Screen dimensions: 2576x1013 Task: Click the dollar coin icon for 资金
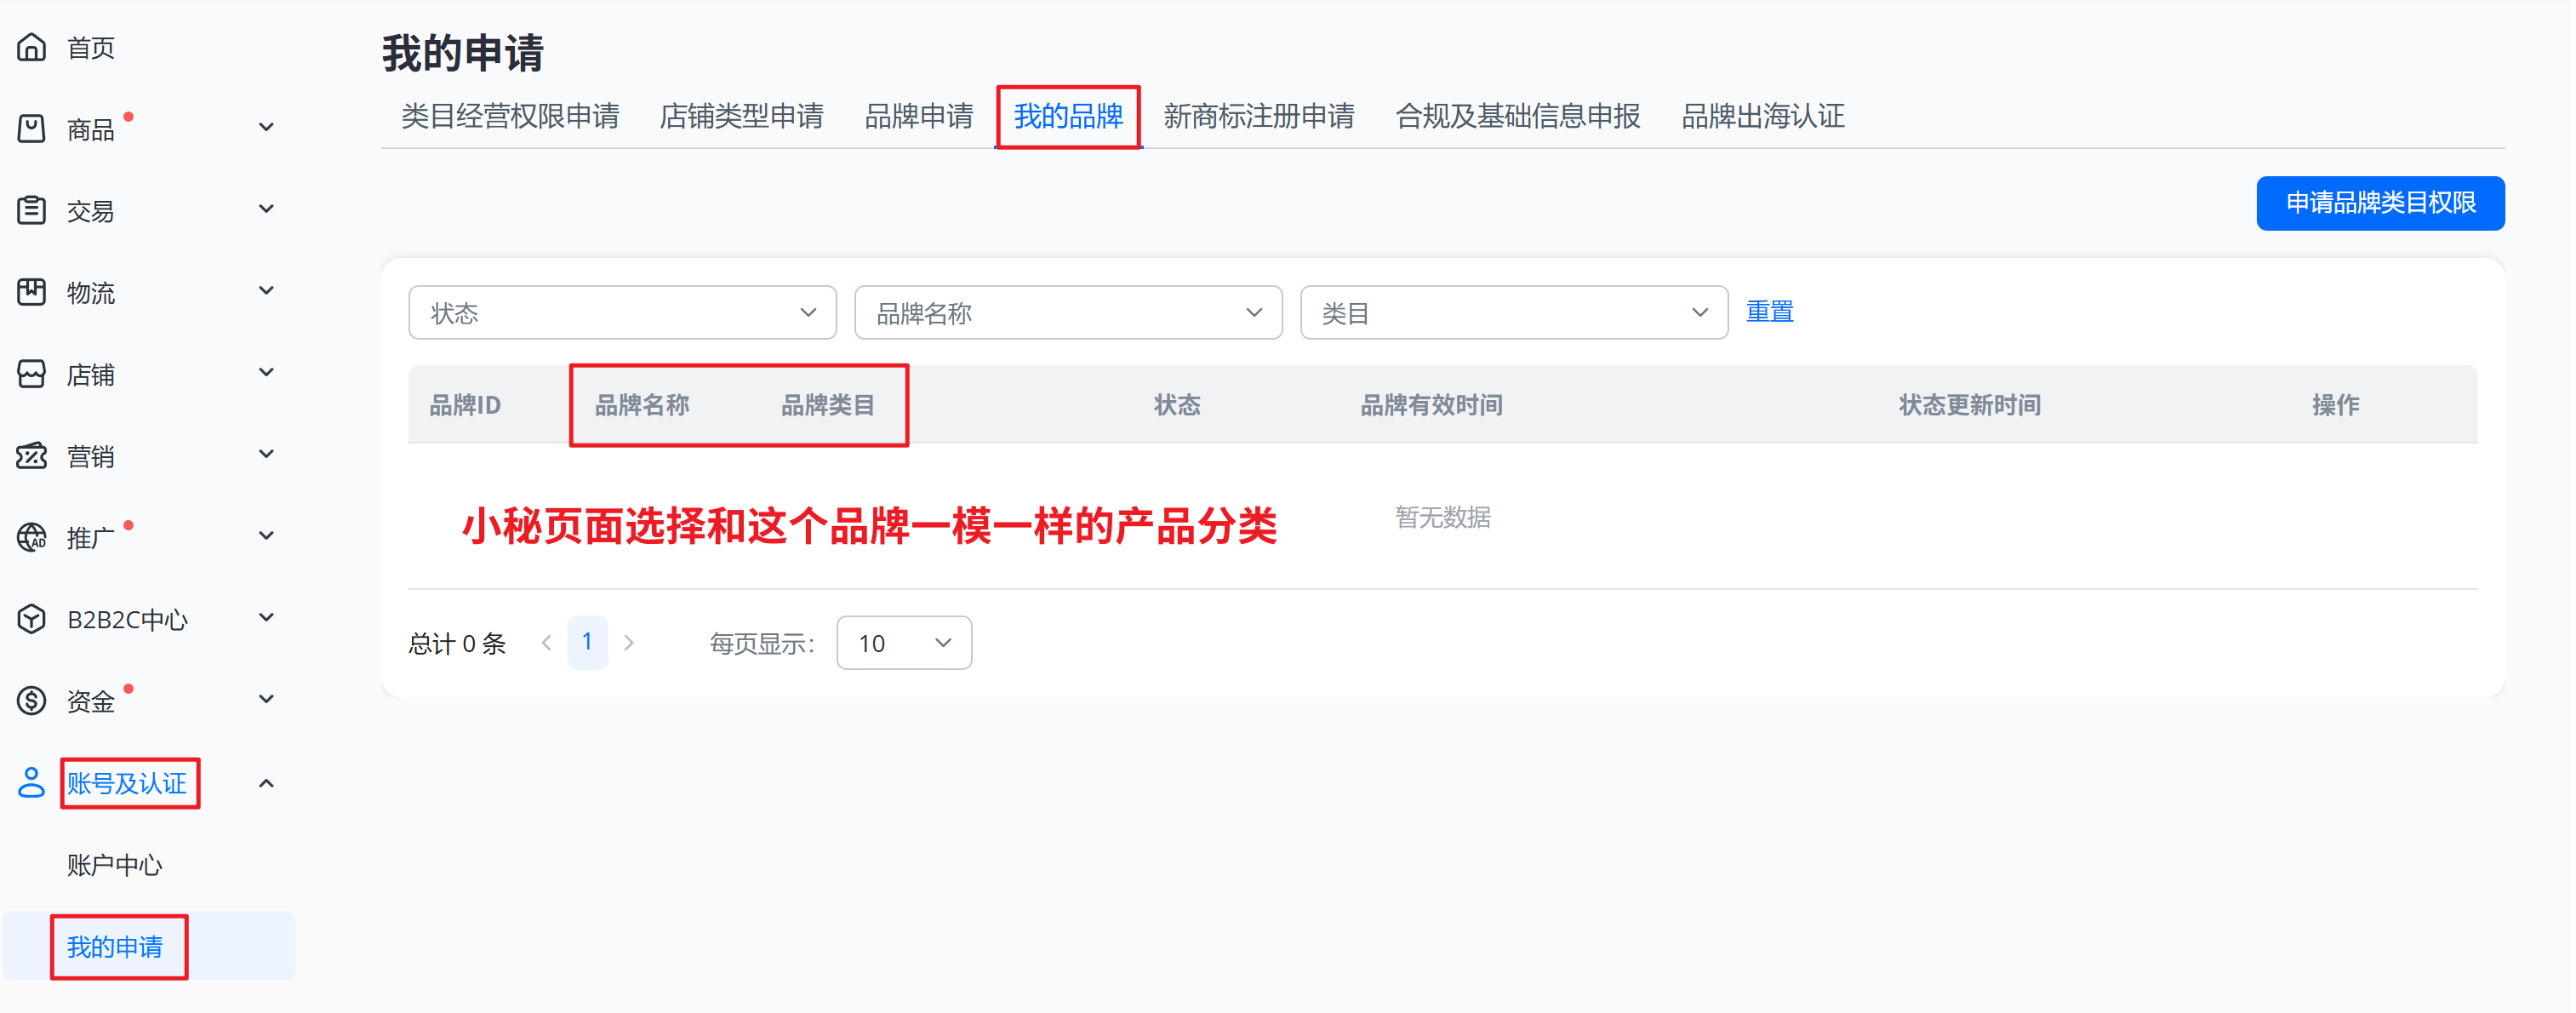tap(32, 701)
